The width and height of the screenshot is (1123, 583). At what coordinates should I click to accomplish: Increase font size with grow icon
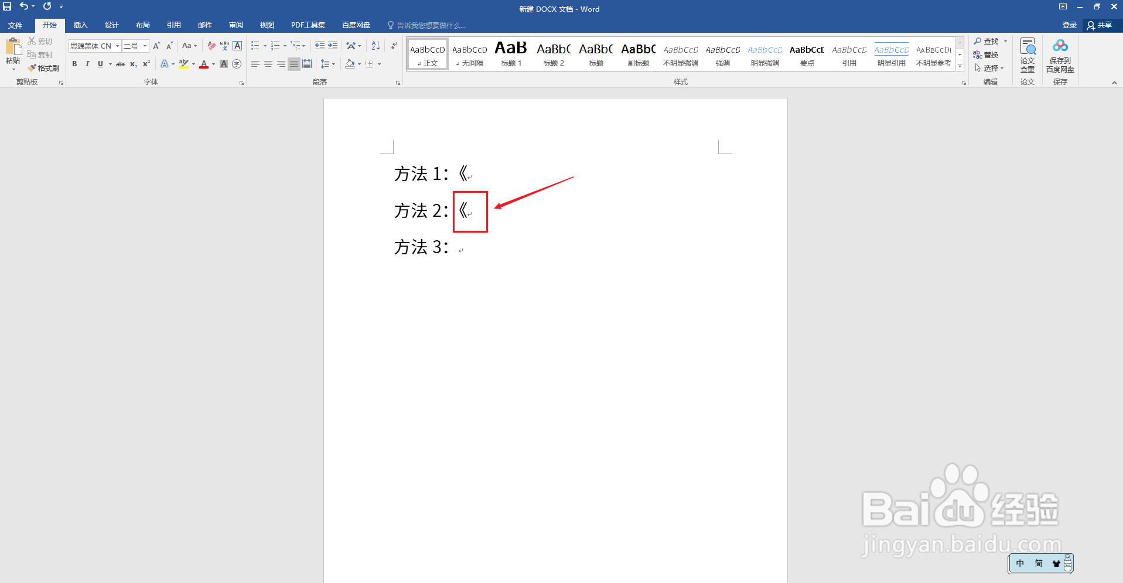(x=156, y=46)
